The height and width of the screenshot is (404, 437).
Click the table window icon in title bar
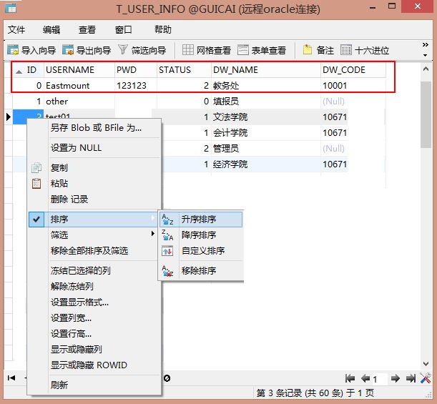pyautogui.click(x=11, y=9)
